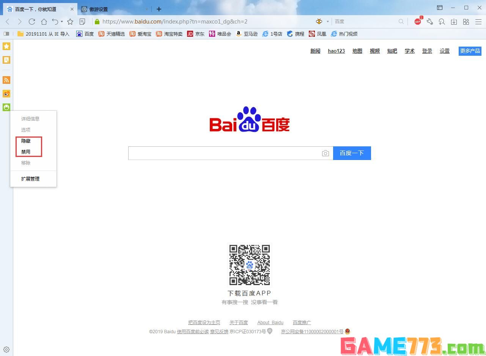Reload the current page
This screenshot has height=356, width=486.
32,22
